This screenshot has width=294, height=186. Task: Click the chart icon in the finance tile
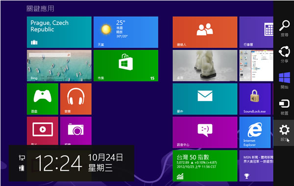pos(180,176)
